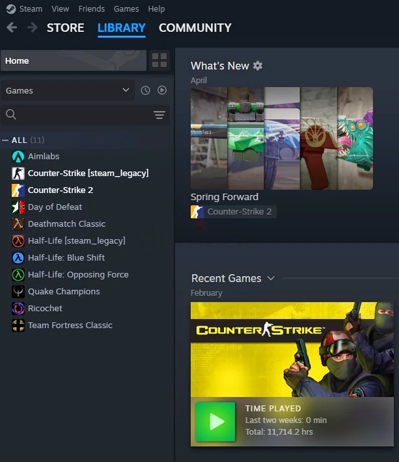The image size is (399, 462).
Task: Expand the Recent Games chevron
Action: tap(271, 278)
